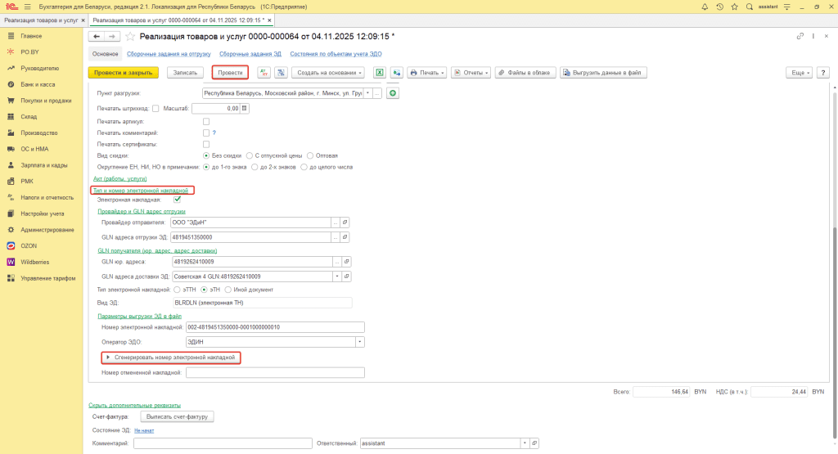838x454 pixels.
Task: Click the search magnifier icon
Action: [x=749, y=6]
